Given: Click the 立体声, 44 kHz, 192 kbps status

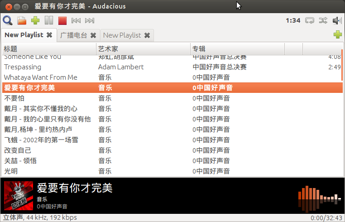Looking at the screenshot, I should coord(40,217).
